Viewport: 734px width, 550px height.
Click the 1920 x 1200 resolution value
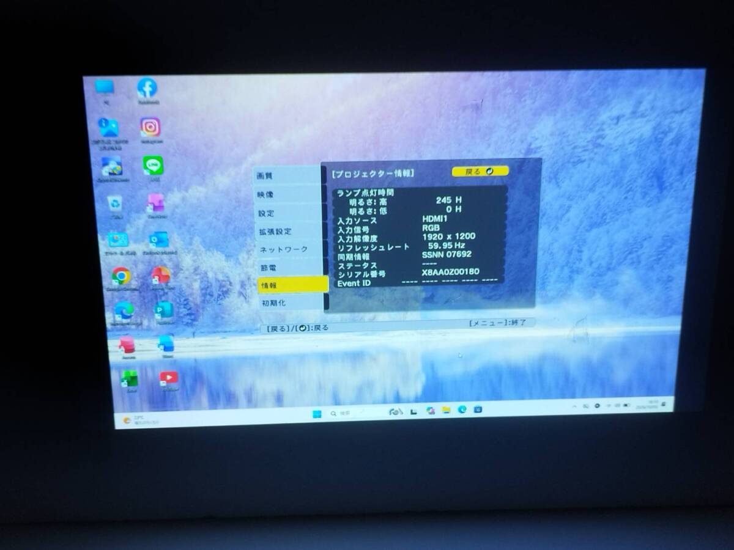(x=448, y=236)
